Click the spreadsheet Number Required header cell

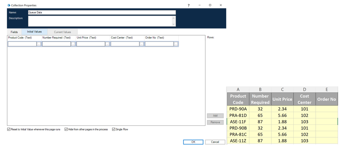tap(260, 99)
